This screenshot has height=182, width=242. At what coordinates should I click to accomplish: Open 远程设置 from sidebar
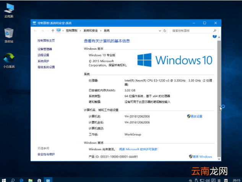pyautogui.click(x=43, y=55)
